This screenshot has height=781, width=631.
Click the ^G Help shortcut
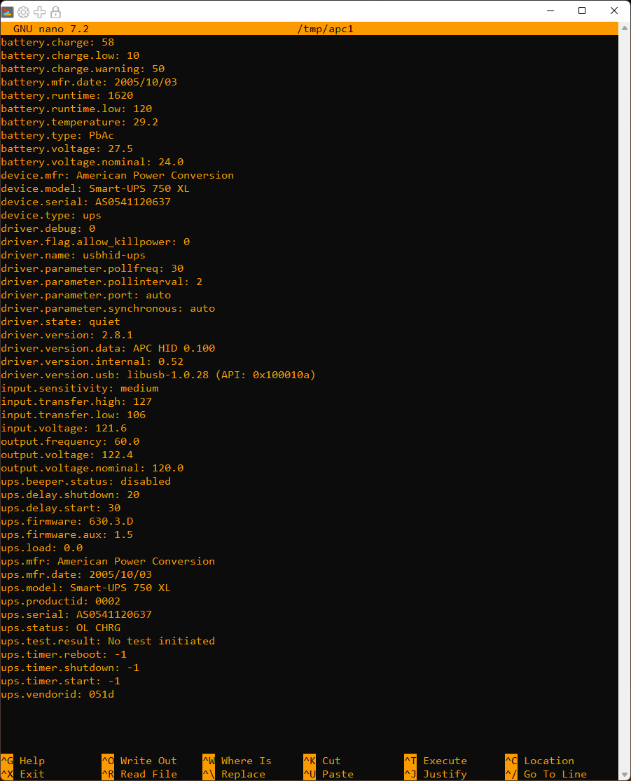pos(23,761)
